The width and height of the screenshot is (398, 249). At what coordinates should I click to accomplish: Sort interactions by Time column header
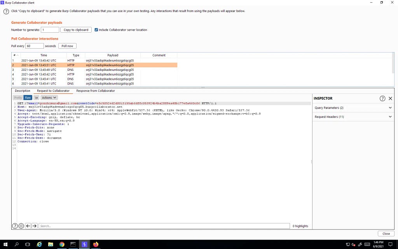44,55
